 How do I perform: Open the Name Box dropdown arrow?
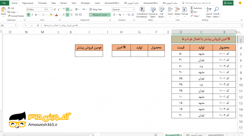(15, 25)
